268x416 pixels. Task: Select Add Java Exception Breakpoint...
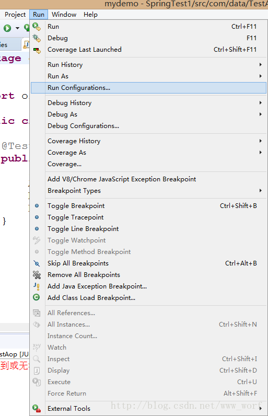coord(148,286)
